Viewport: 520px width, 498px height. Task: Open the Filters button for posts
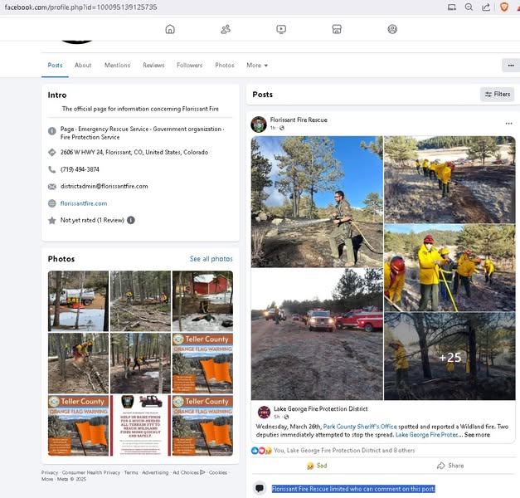498,95
